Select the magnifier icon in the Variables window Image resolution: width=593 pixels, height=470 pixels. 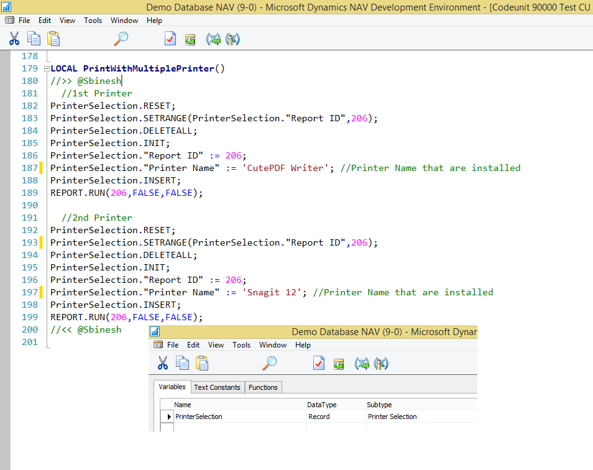269,363
